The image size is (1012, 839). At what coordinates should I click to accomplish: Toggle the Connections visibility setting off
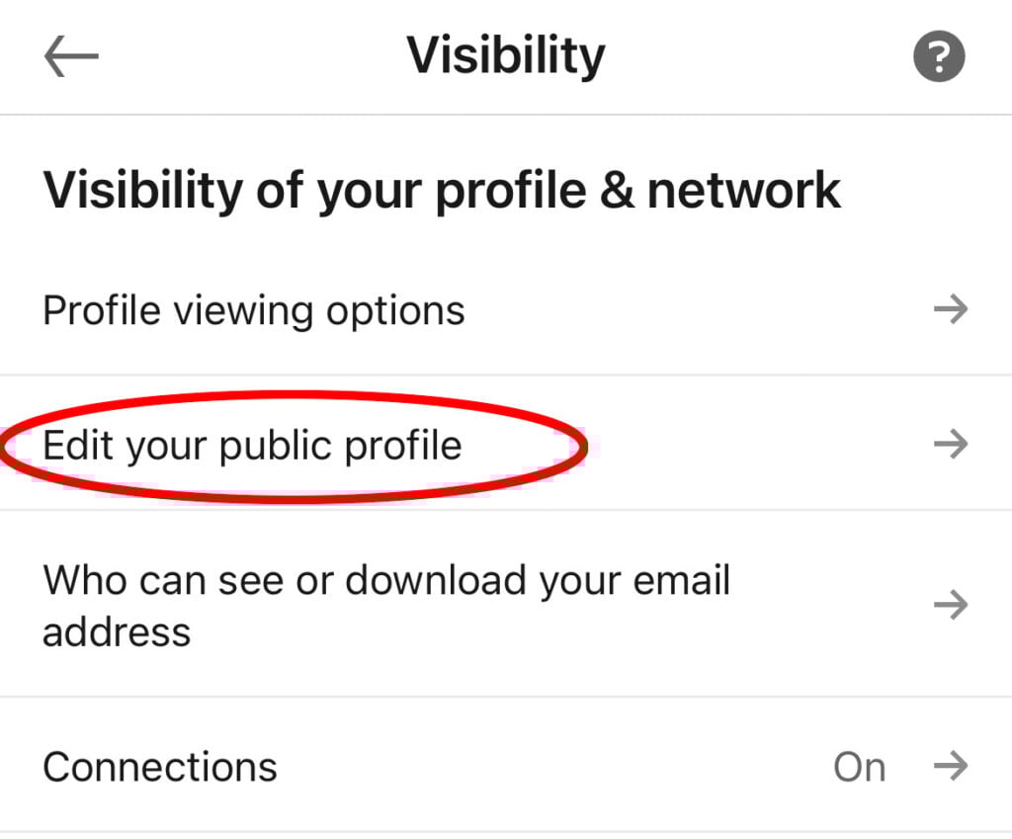click(x=859, y=765)
